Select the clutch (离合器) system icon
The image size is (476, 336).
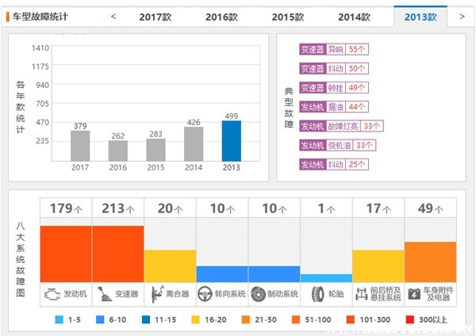155,294
